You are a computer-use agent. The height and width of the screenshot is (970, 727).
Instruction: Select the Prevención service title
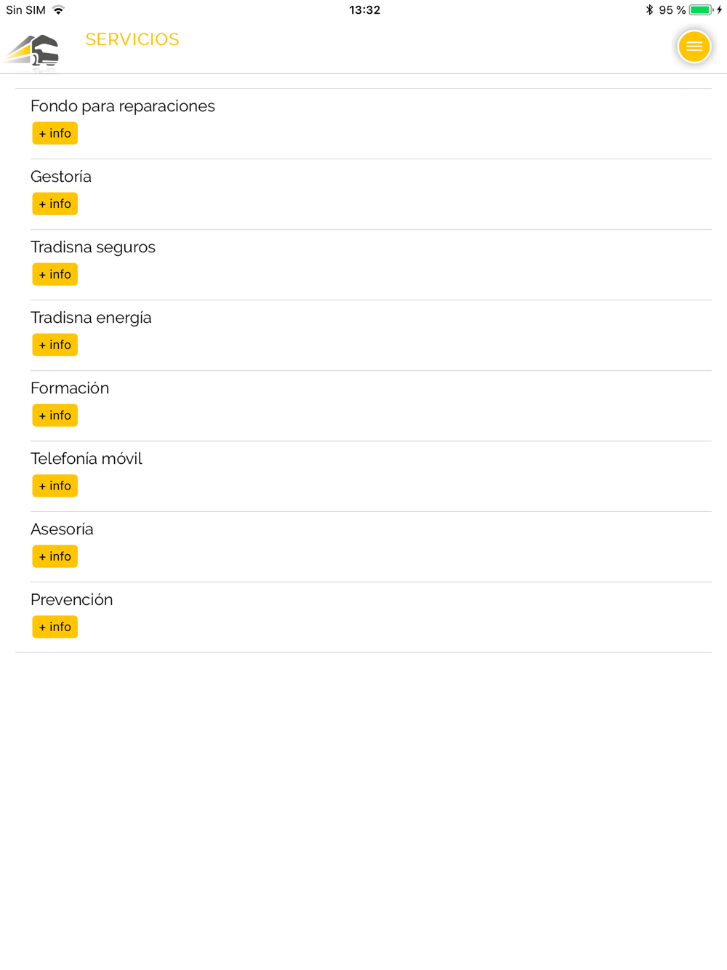[x=72, y=600]
